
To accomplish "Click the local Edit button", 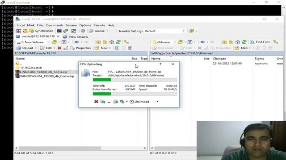I will 46,48.
